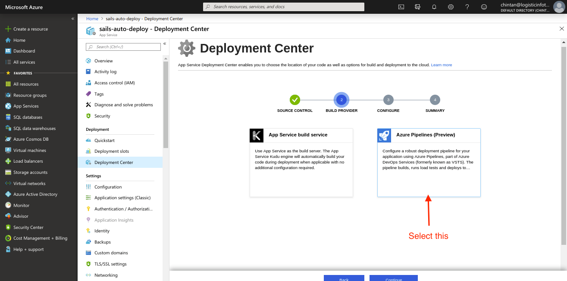
Task: Click the Build Provider step 2 circle
Action: pyautogui.click(x=341, y=100)
